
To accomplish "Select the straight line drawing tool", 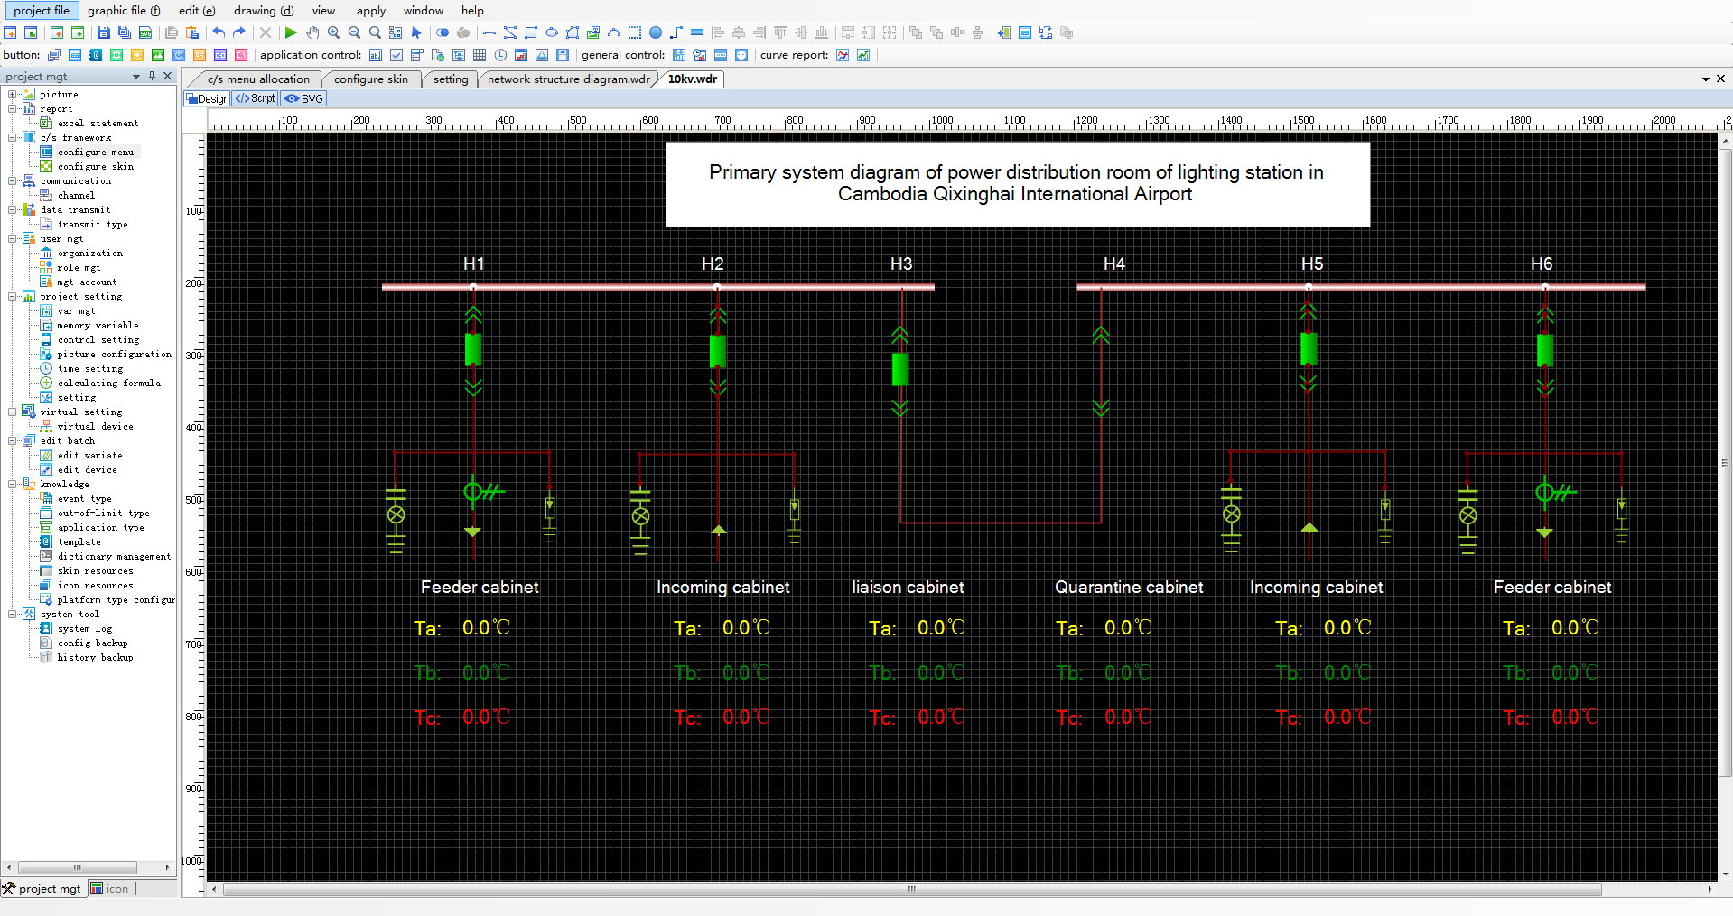I will [489, 32].
